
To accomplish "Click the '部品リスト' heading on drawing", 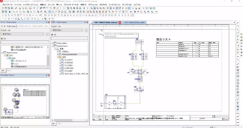I will 163,39.
